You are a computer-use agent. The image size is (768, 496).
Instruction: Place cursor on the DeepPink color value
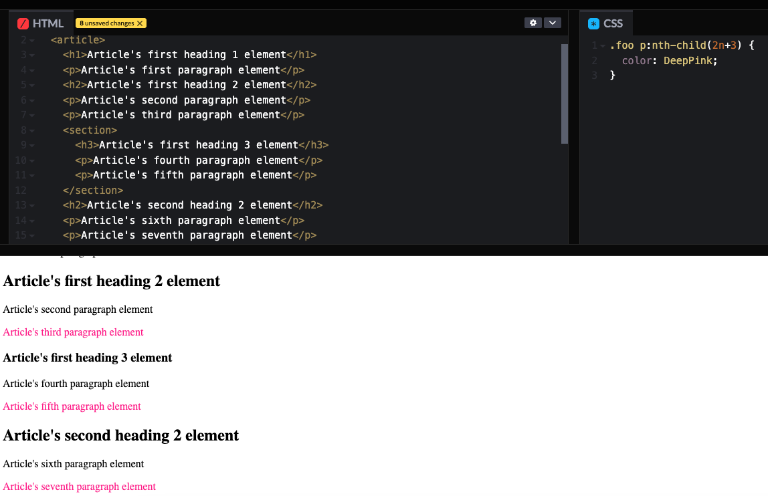tap(688, 60)
